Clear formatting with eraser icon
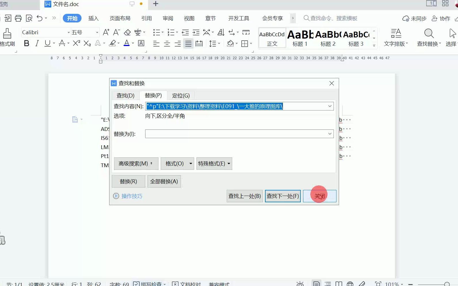458x286 pixels. 127,32
